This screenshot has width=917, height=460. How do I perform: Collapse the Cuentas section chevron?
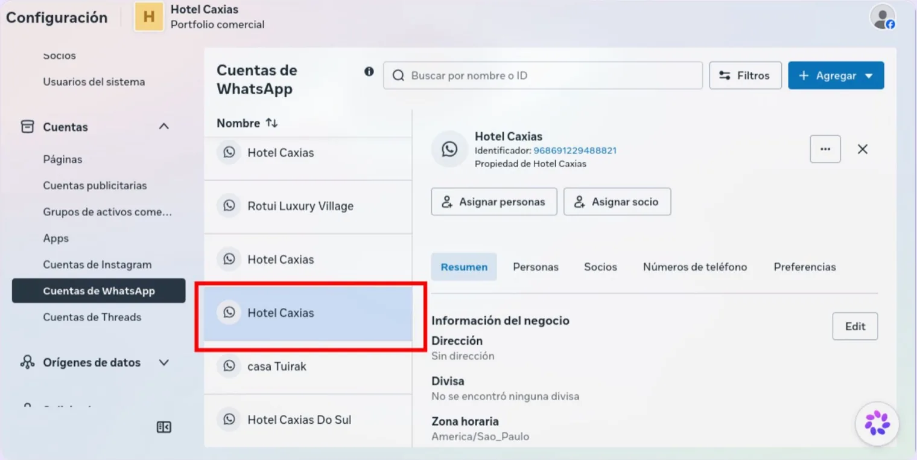tap(163, 127)
